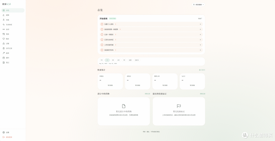The image size is (275, 141).
Task: Click the 0/6已完成 progress badge
Action: point(113,19)
